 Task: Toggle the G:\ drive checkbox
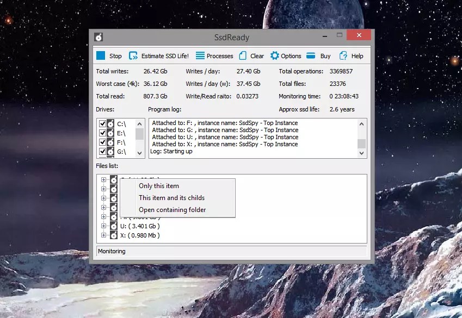pos(102,151)
